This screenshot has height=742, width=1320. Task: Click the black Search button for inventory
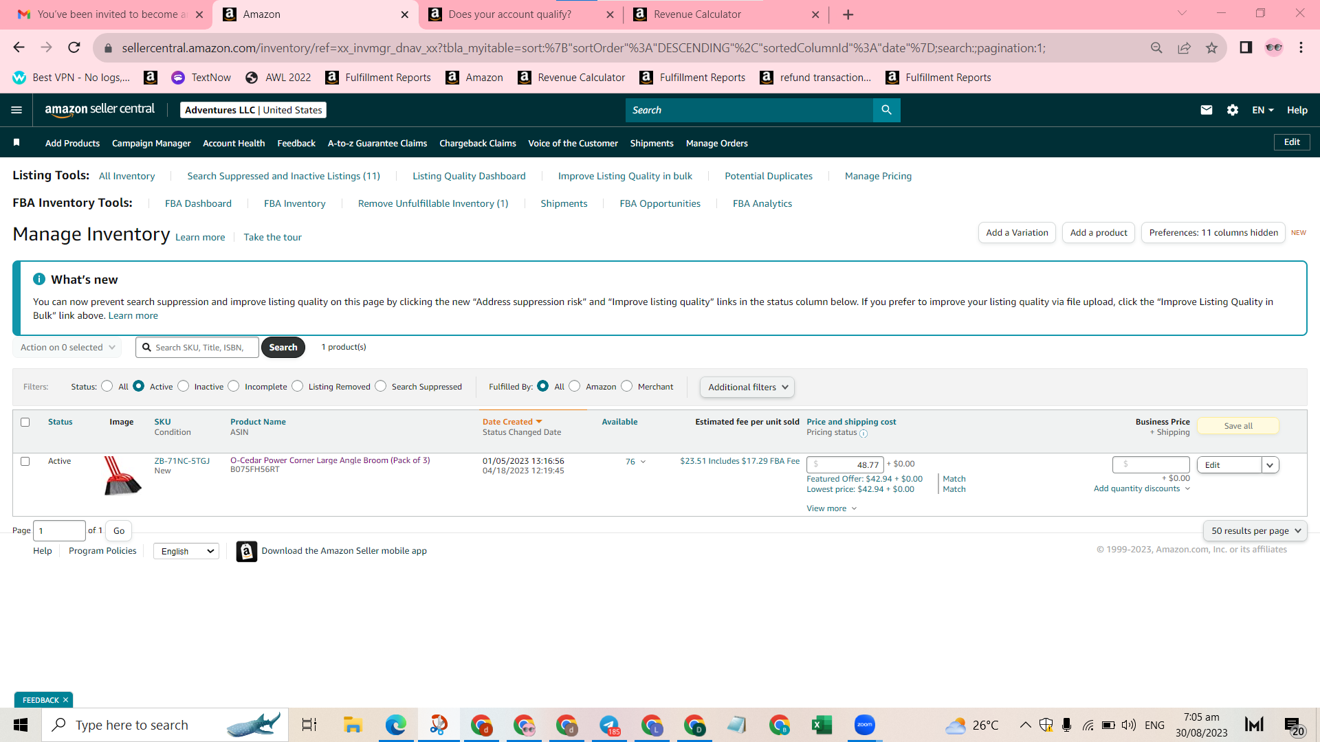[283, 348]
